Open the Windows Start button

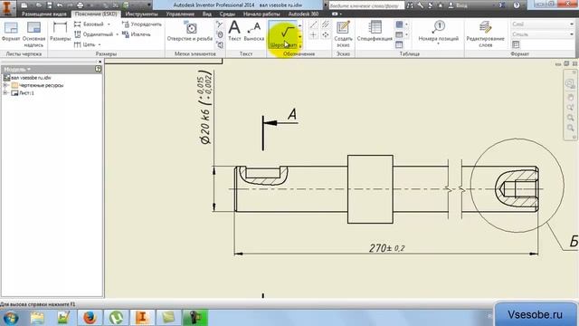click(10, 318)
